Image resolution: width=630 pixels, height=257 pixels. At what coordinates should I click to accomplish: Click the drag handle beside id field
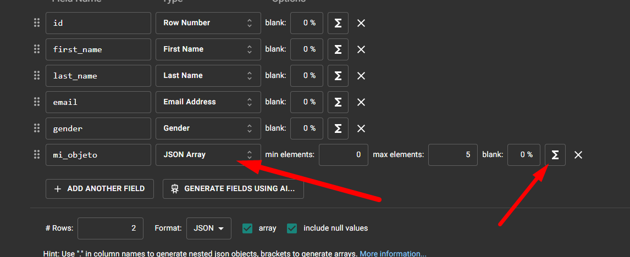pos(37,23)
